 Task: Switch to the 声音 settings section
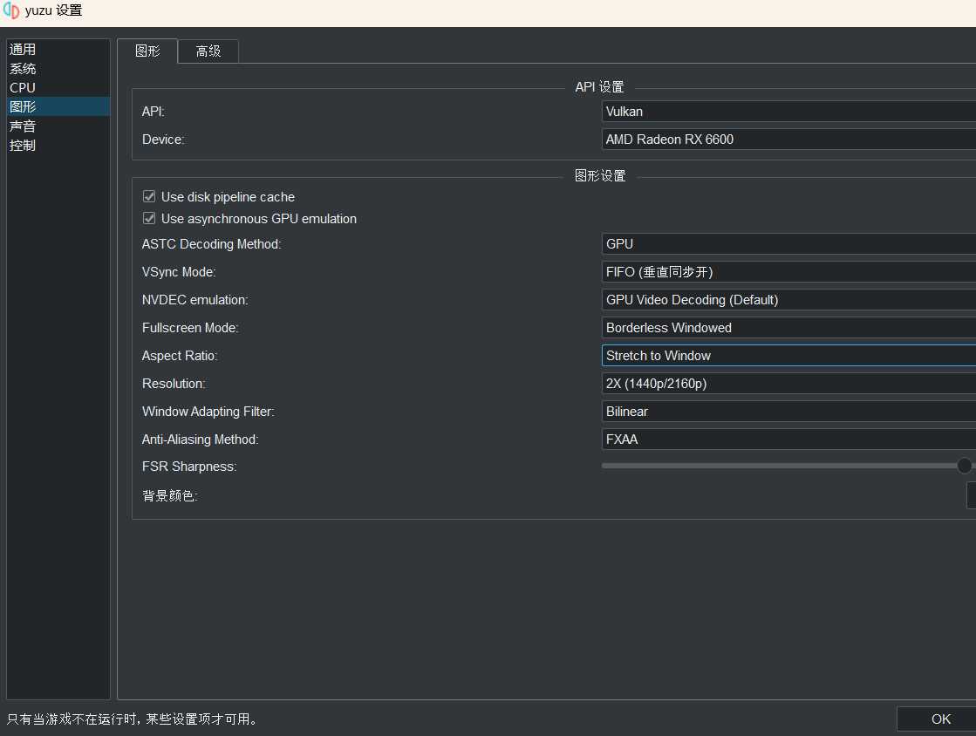pos(22,126)
